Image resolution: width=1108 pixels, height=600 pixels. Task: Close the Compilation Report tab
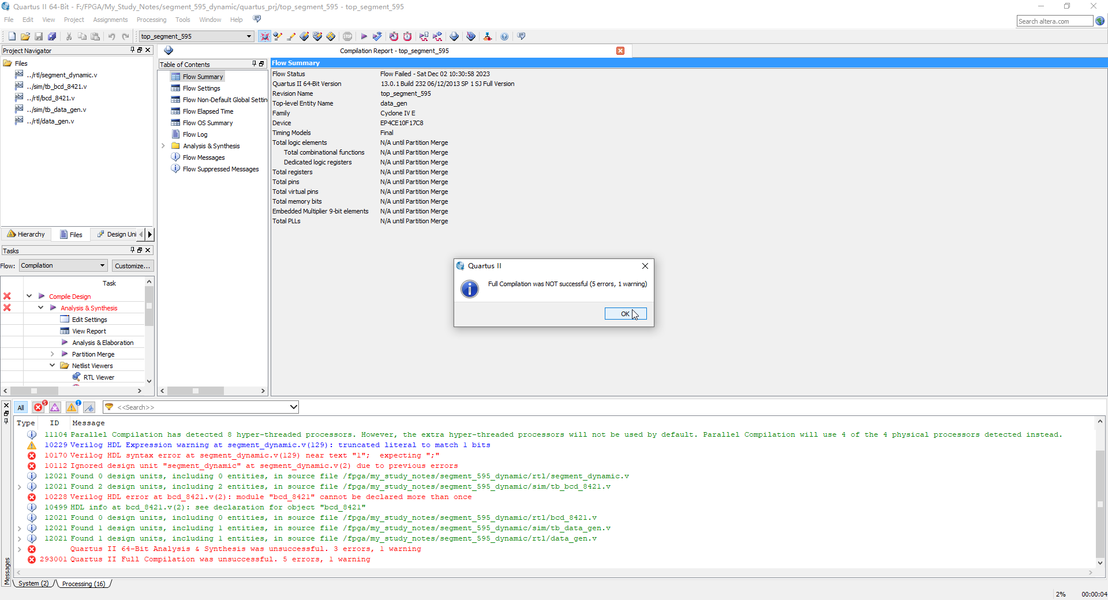coord(620,51)
